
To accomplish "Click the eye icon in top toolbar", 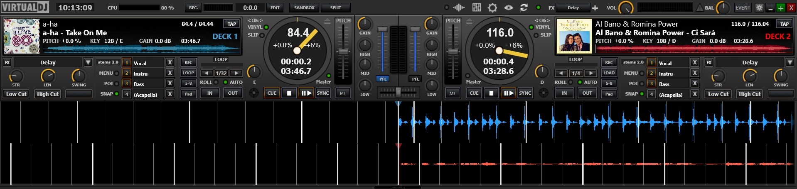I will [x=509, y=7].
